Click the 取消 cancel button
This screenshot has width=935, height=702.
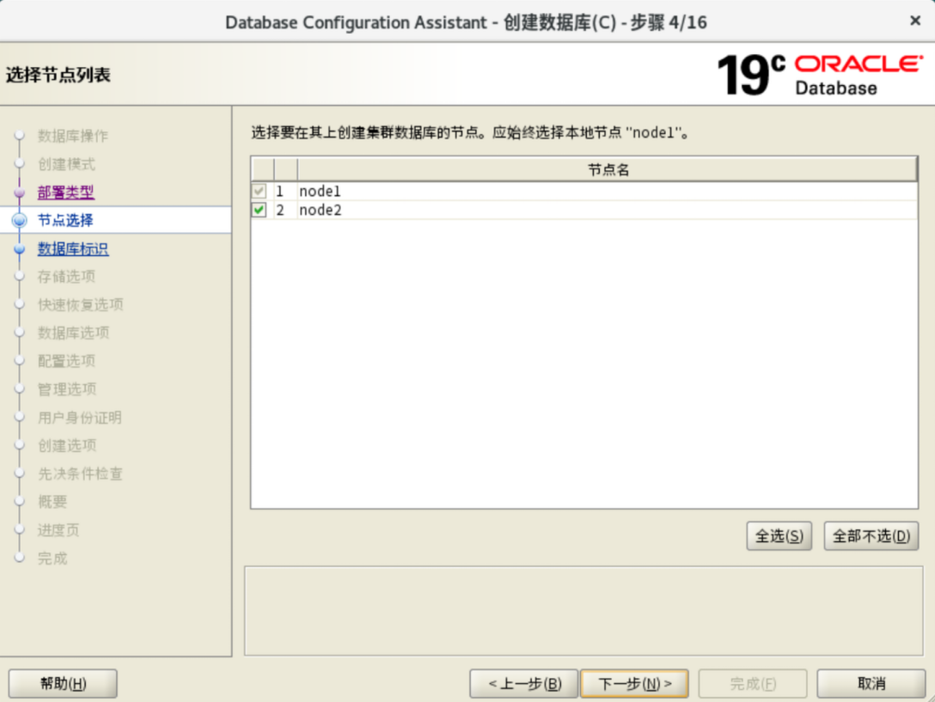[x=871, y=684]
